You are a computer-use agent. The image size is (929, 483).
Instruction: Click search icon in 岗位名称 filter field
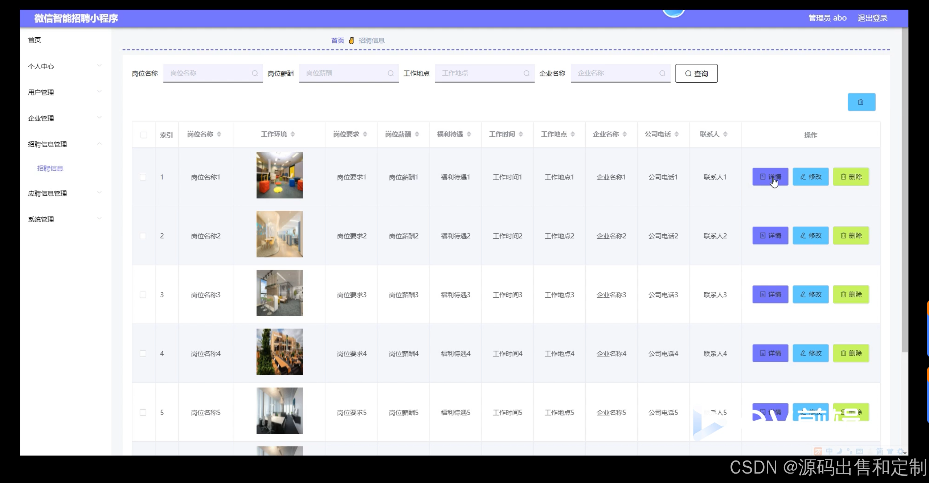tap(255, 73)
